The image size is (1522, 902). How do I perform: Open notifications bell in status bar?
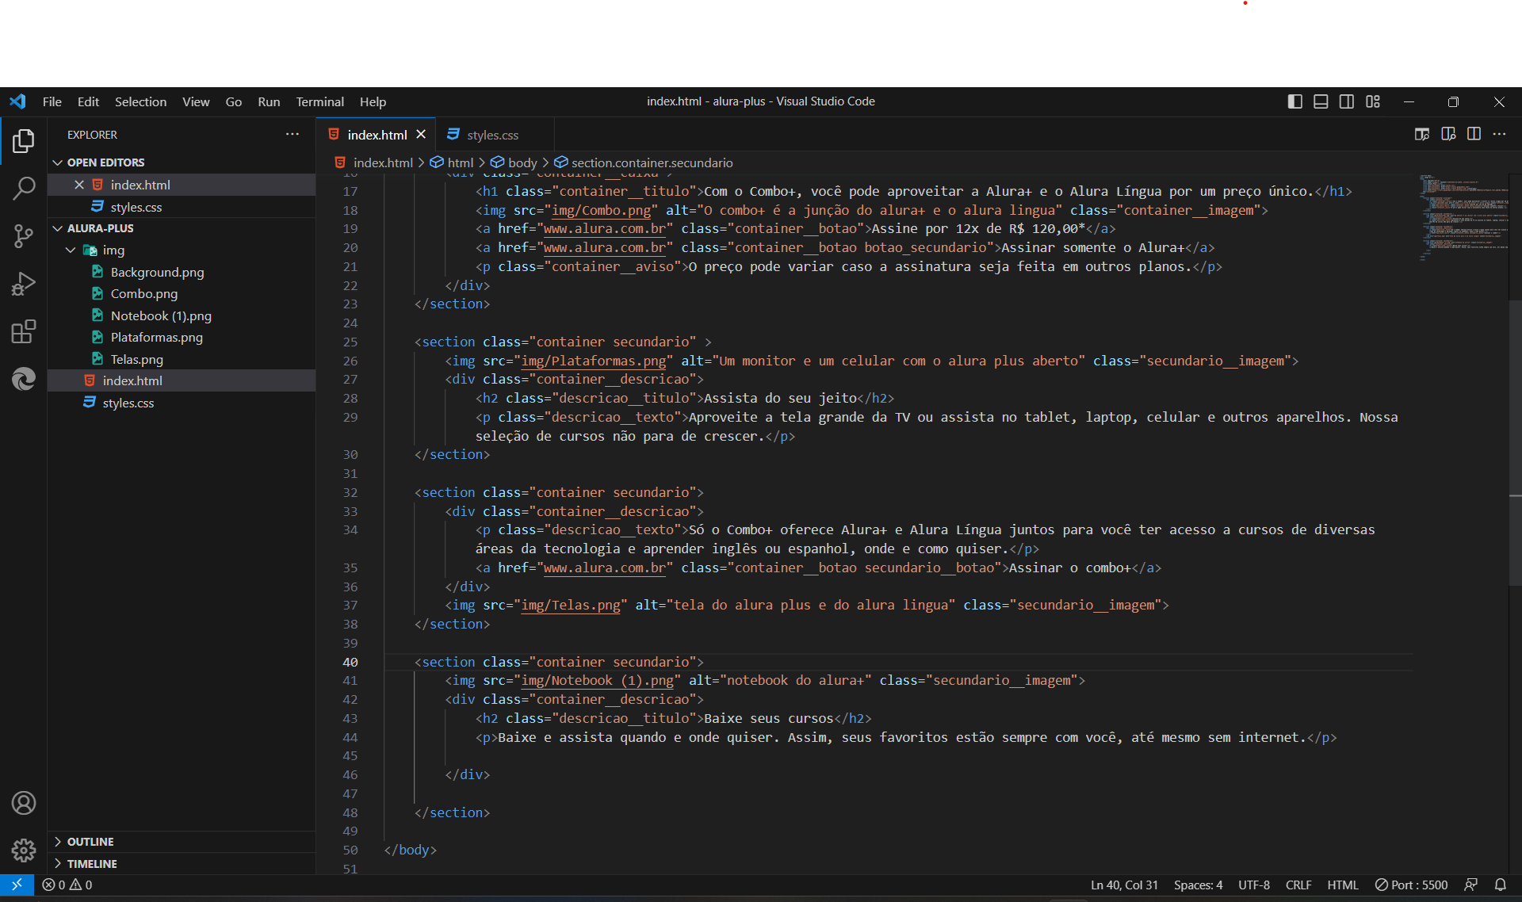pos(1500,885)
